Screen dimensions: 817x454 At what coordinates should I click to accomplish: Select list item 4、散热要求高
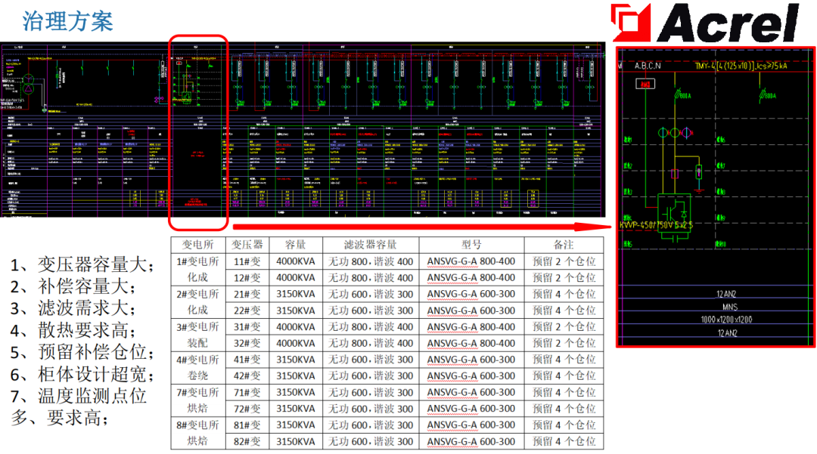pos(73,330)
